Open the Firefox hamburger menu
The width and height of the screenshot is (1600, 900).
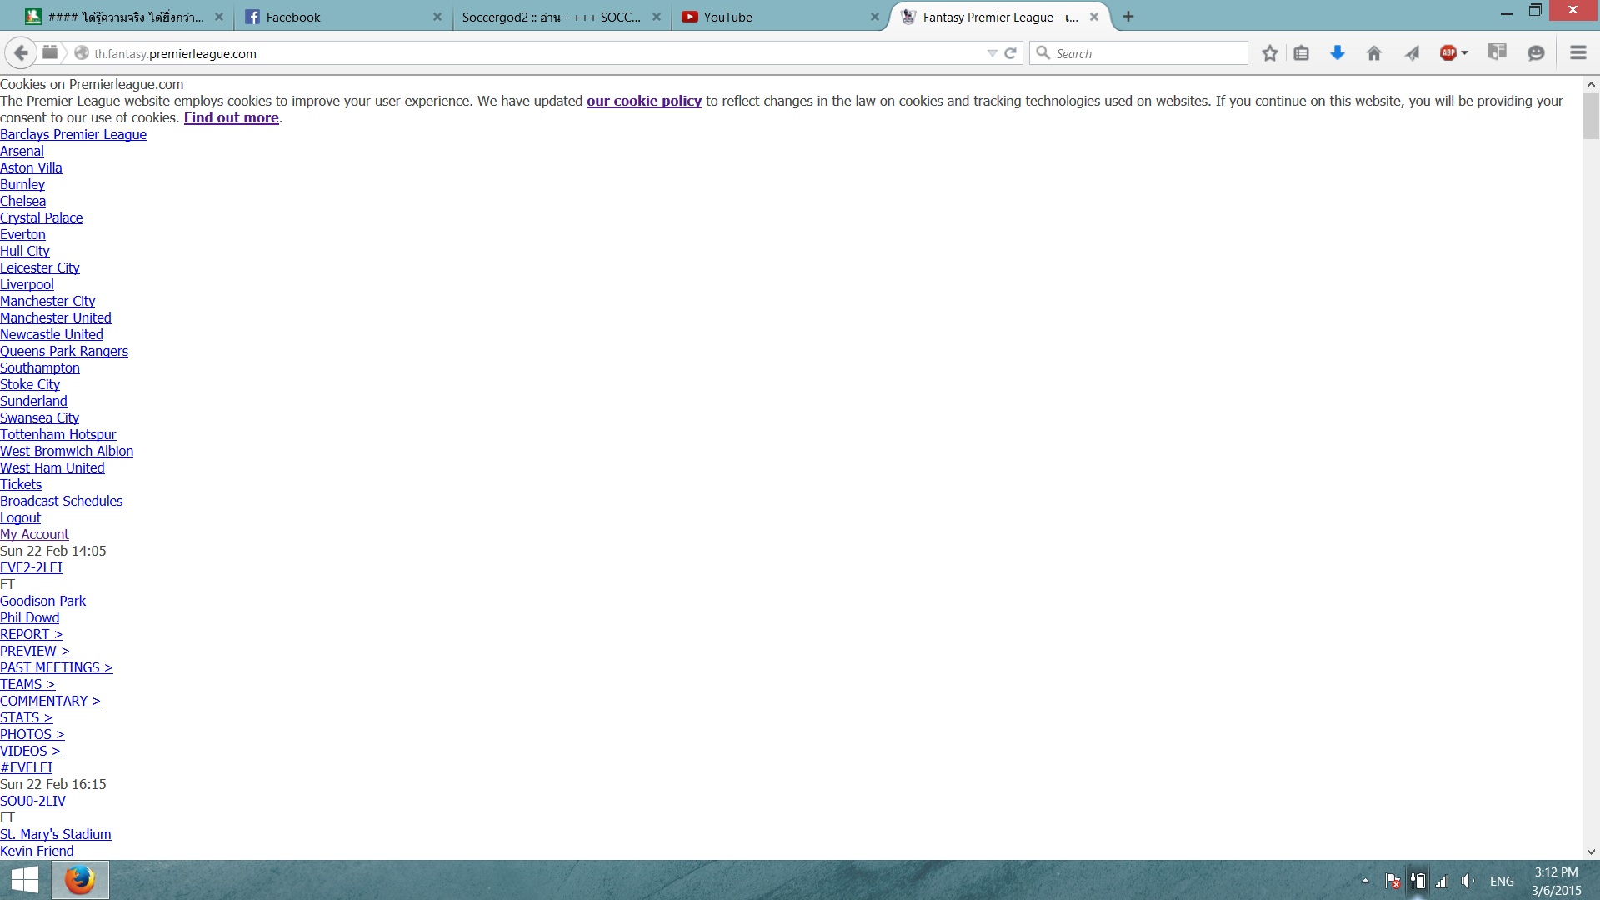coord(1577,53)
